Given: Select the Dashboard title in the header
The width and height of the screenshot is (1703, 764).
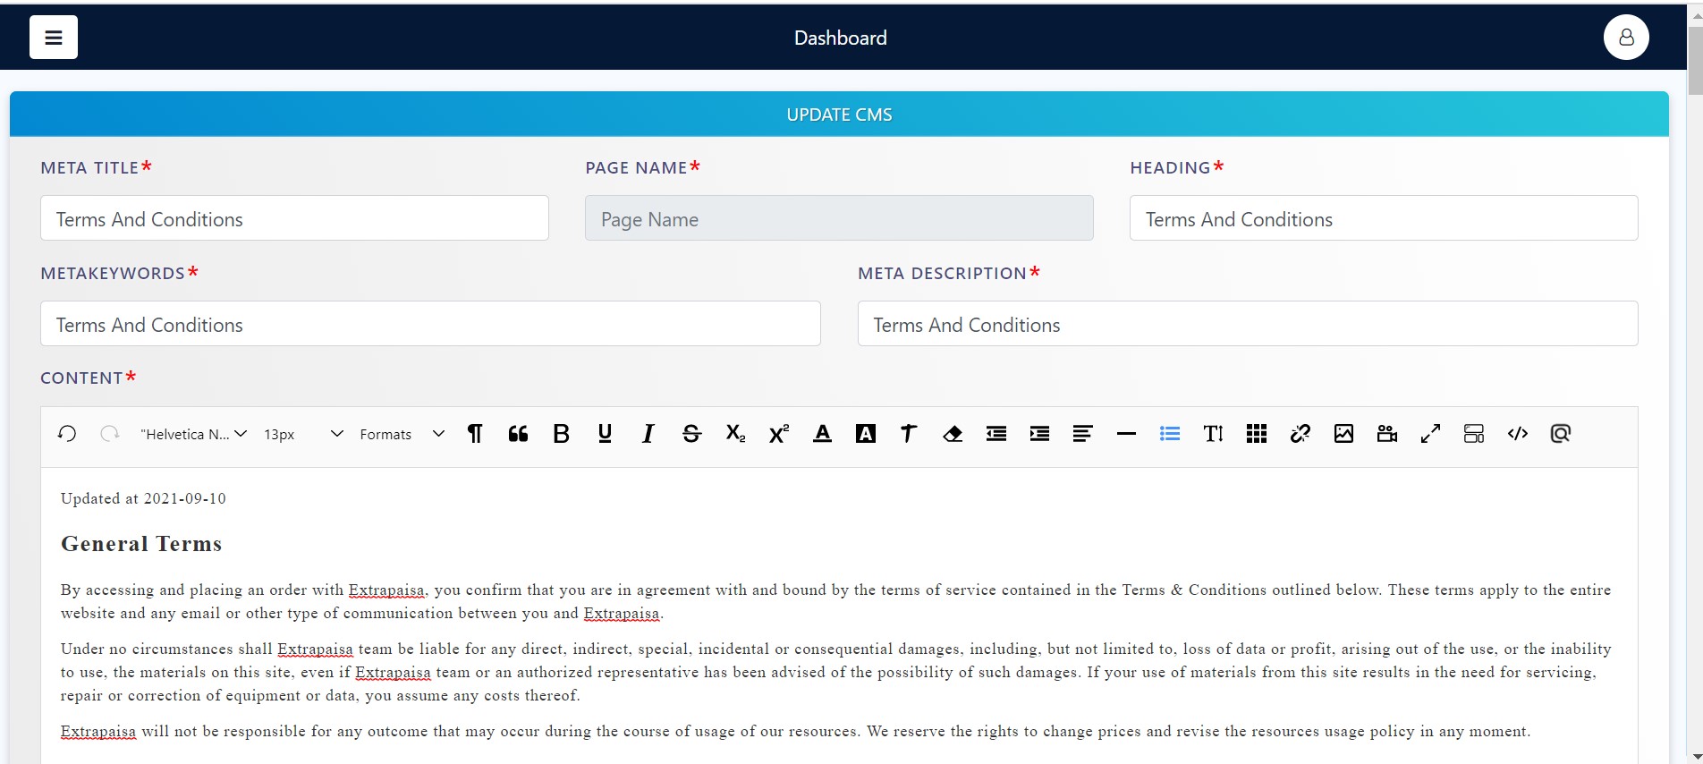Looking at the screenshot, I should 841,38.
